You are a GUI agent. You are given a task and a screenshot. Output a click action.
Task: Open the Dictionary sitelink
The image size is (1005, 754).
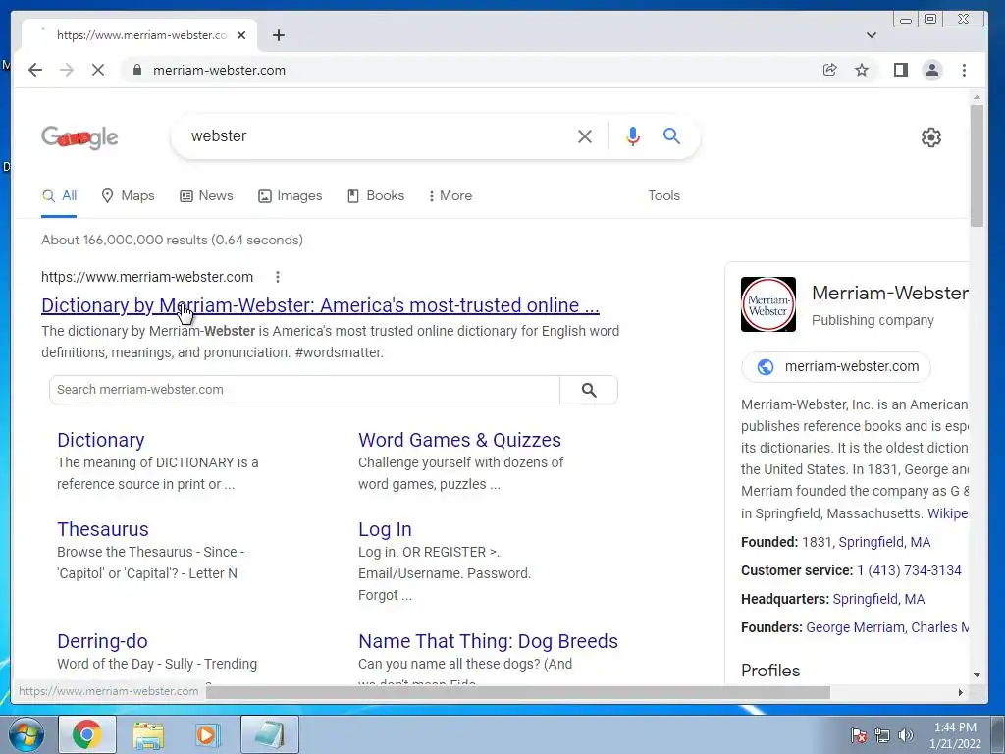click(101, 440)
